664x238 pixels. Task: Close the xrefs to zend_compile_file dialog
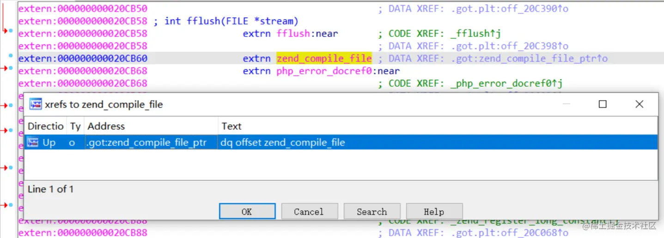(639, 104)
